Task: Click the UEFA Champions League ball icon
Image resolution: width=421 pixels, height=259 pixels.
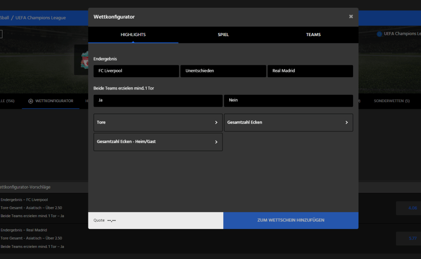Action: point(379,34)
